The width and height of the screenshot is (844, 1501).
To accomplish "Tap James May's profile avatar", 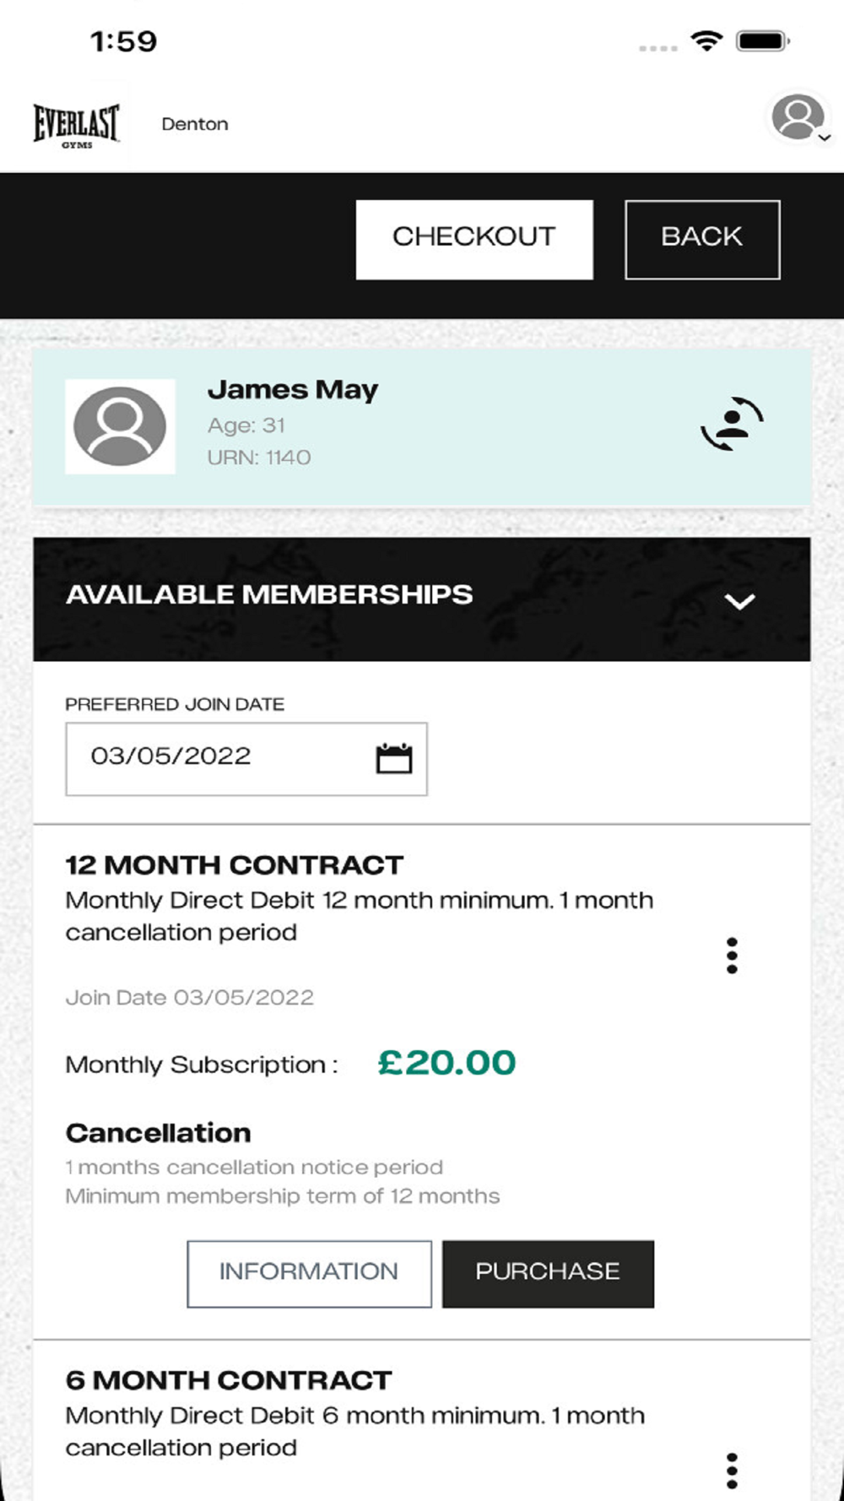I will tap(120, 426).
